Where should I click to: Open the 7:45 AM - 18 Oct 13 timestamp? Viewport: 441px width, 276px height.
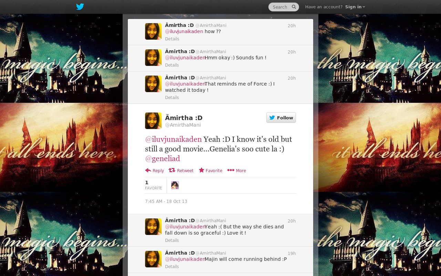point(166,201)
